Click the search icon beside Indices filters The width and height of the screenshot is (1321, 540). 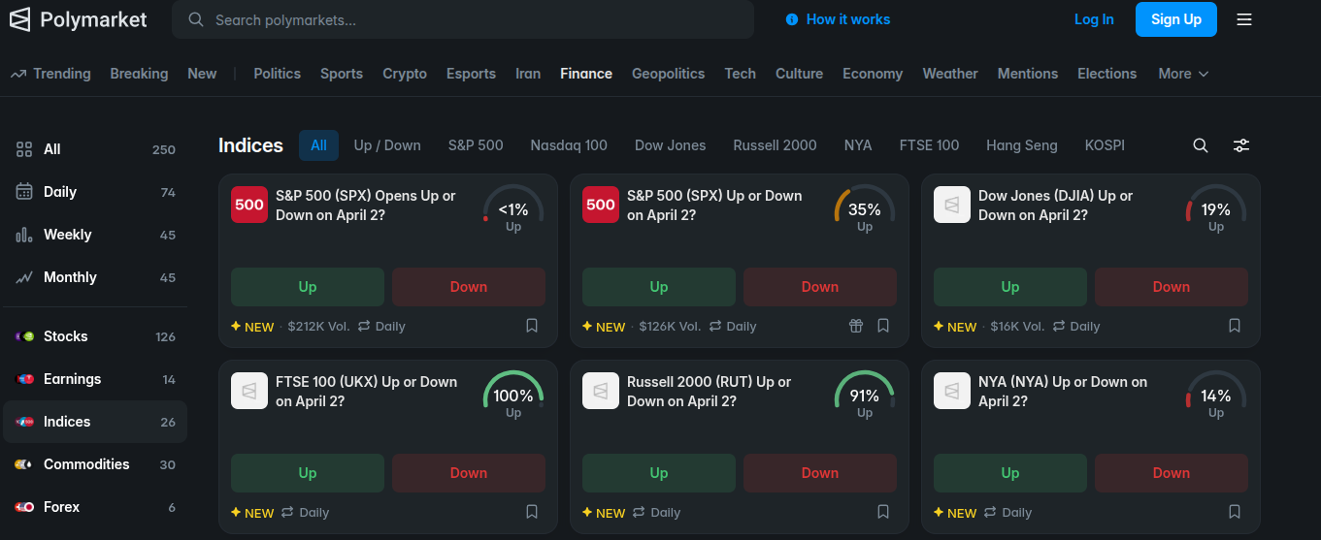(1201, 145)
